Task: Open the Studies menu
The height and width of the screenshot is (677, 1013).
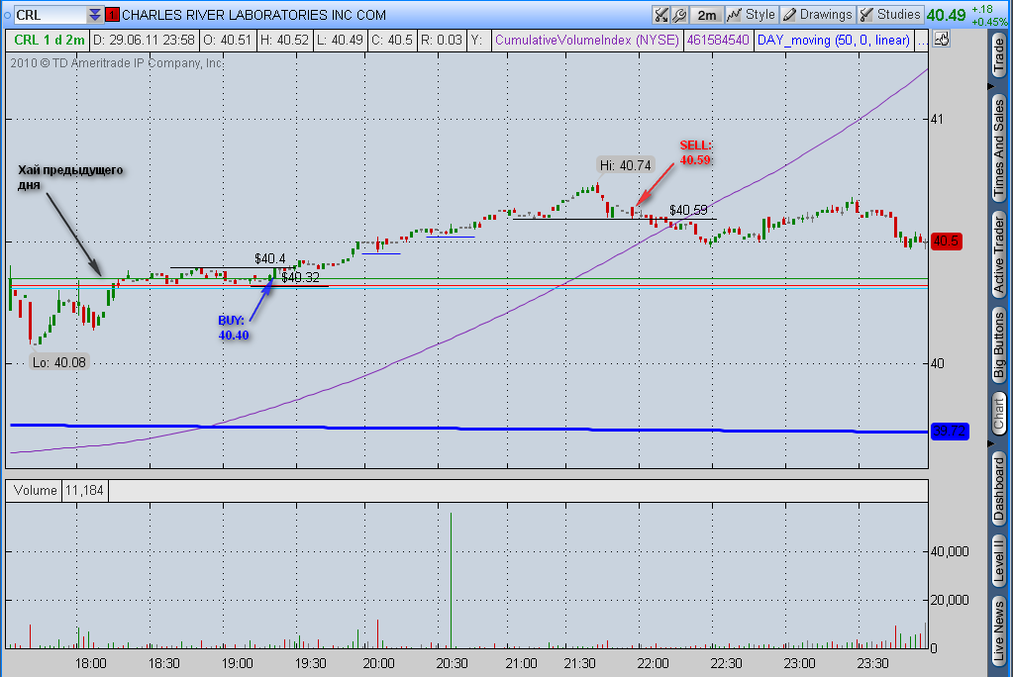Action: pyautogui.click(x=890, y=14)
